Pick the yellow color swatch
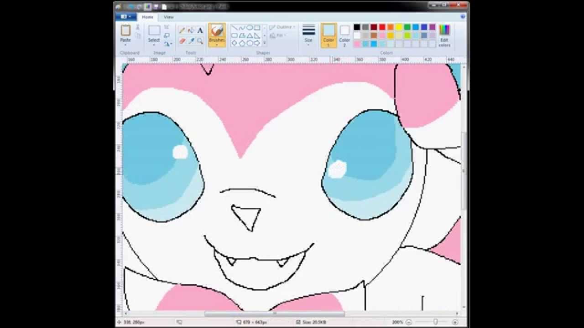Viewport: 584px width, 328px height. coord(399,27)
